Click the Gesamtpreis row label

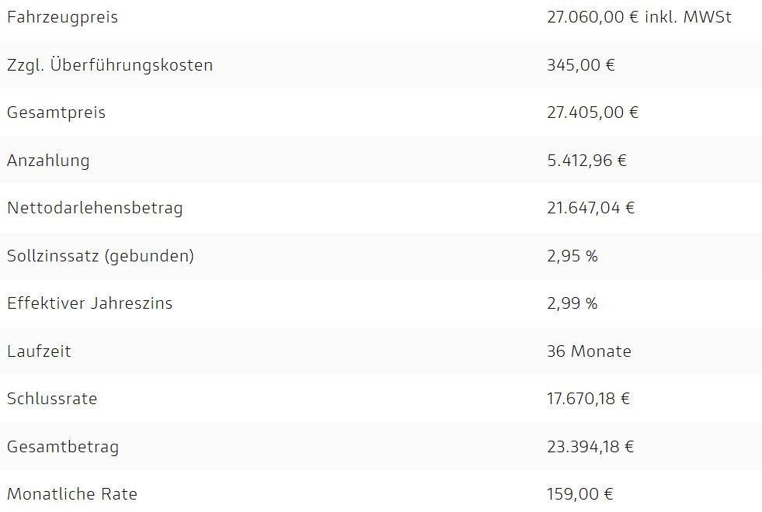(56, 112)
